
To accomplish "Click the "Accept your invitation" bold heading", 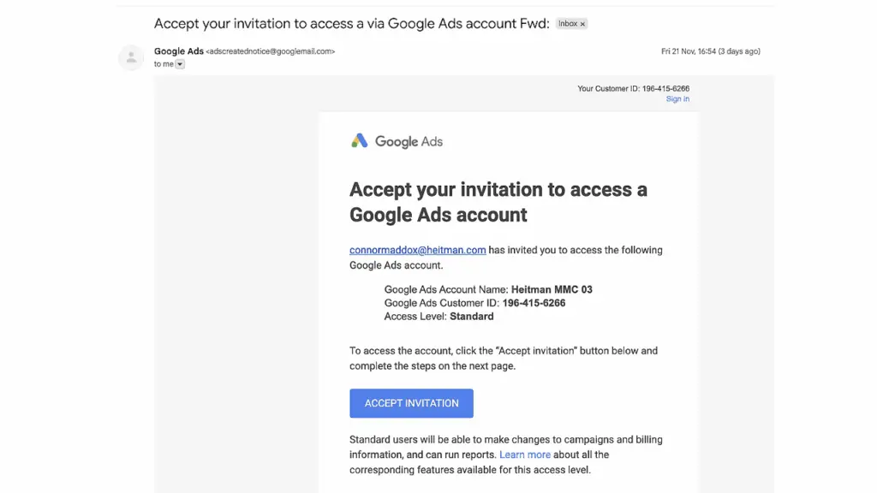I will click(x=498, y=201).
